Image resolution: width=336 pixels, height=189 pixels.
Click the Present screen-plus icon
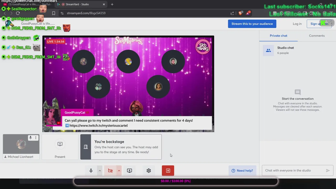pyautogui.click(x=60, y=144)
